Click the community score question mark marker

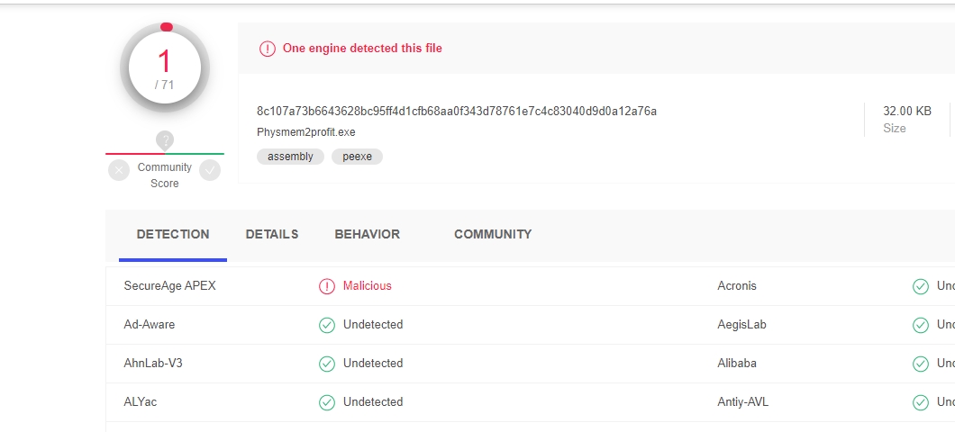164,140
